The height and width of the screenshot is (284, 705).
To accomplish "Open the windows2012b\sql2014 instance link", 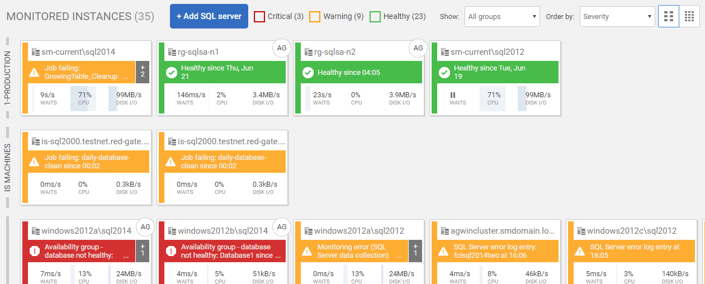I will [223, 231].
